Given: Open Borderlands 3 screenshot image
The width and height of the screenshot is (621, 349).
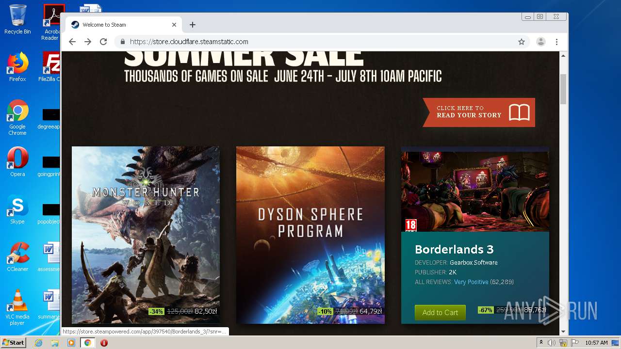Looking at the screenshot, I should (475, 191).
